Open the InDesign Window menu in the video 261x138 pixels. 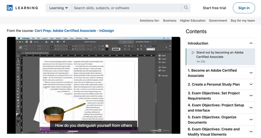(x=79, y=38)
